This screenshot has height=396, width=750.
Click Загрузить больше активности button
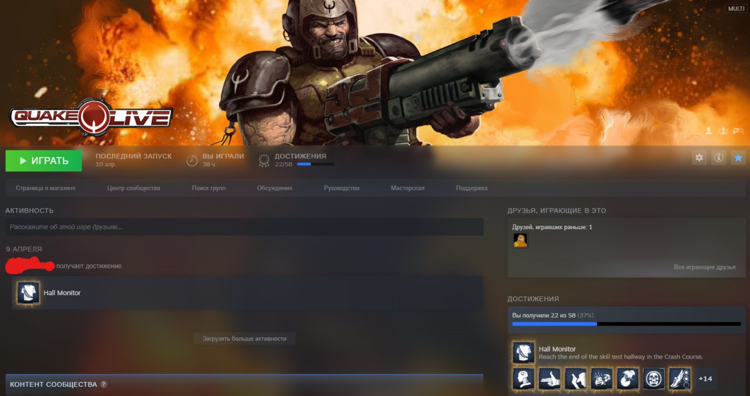[244, 339]
